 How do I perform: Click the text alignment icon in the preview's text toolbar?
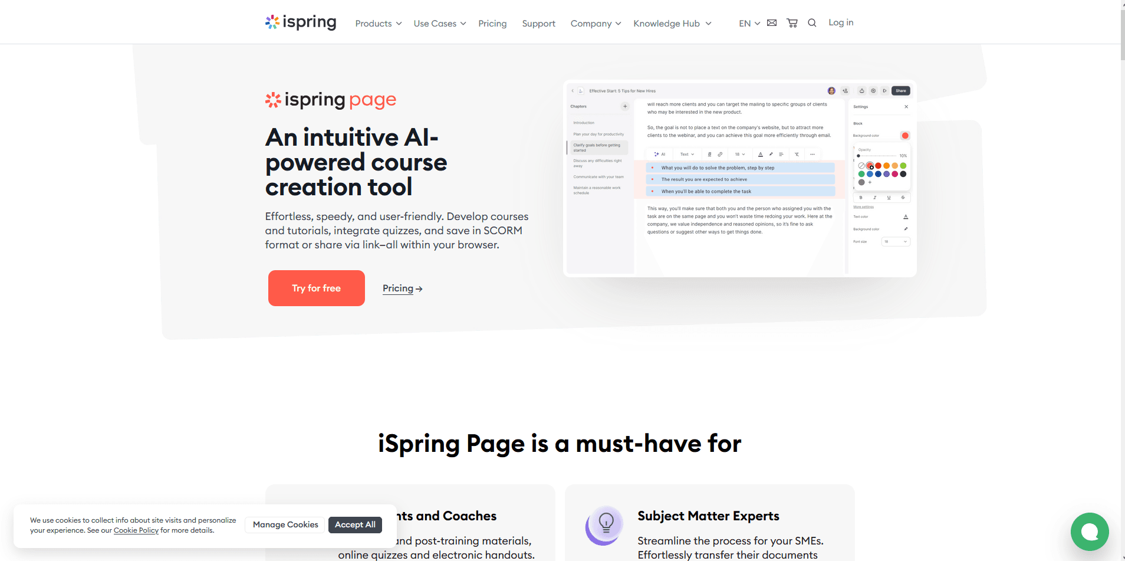tap(781, 154)
